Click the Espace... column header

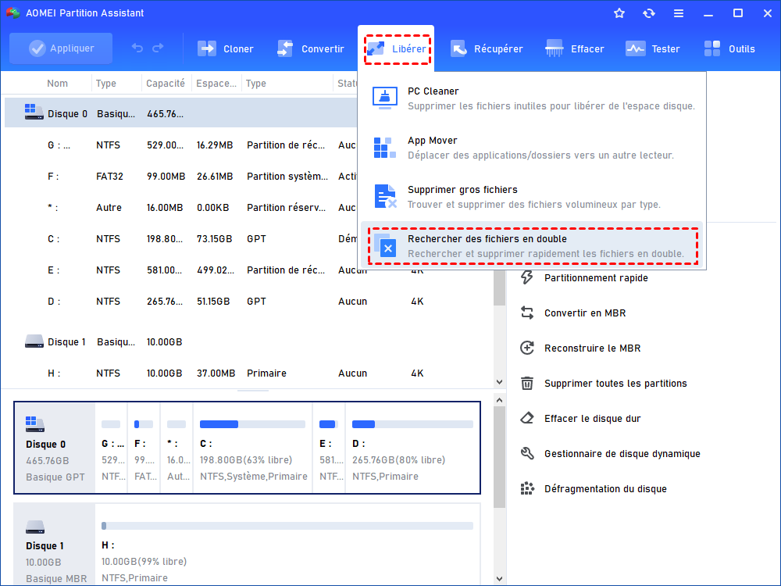[x=216, y=84]
